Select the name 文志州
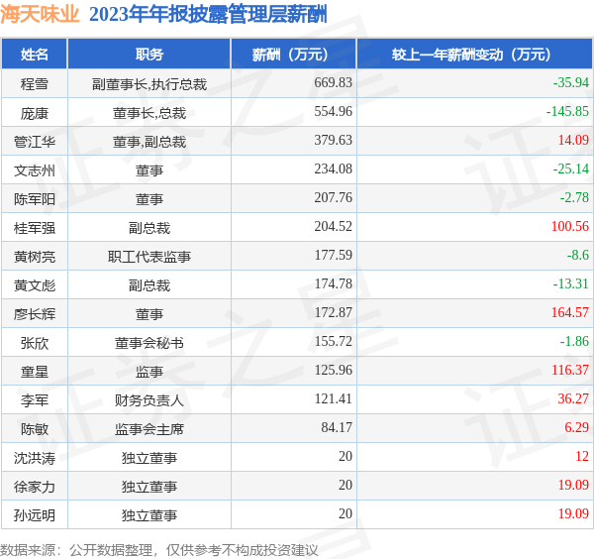The width and height of the screenshot is (594, 559). [x=35, y=170]
